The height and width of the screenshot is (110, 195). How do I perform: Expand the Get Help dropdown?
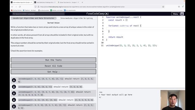(54, 72)
